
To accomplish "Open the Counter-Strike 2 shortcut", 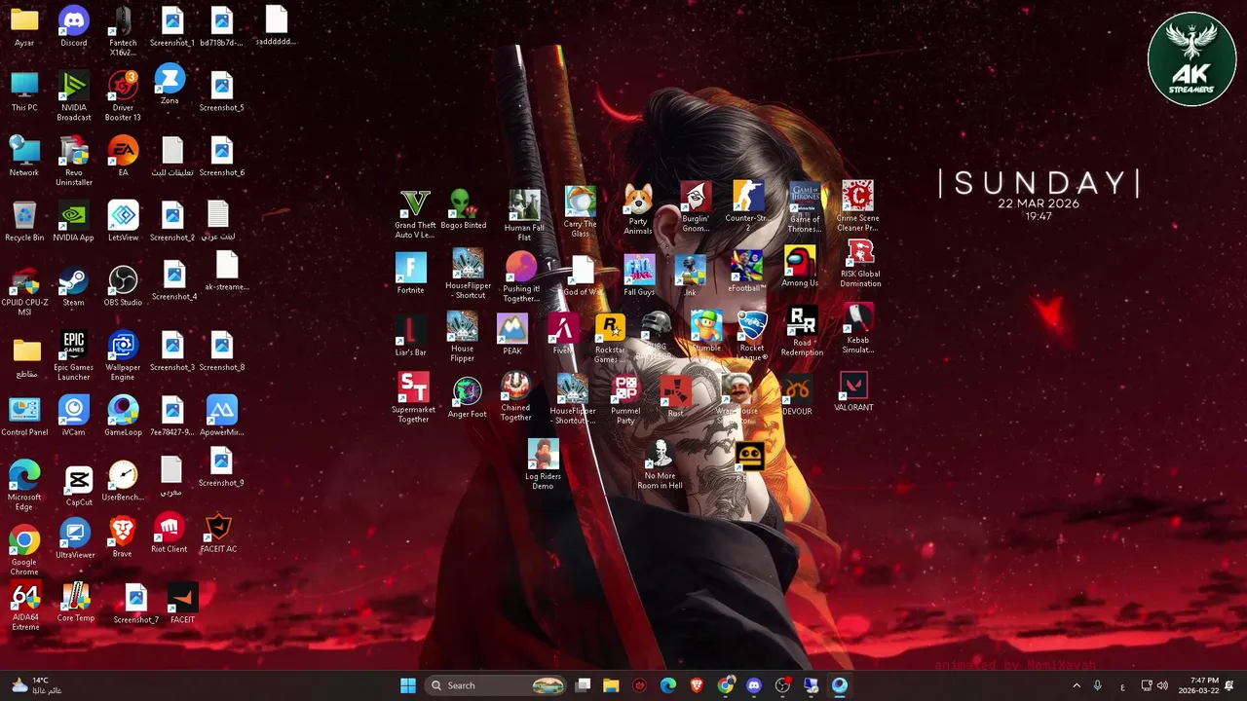I will point(746,206).
